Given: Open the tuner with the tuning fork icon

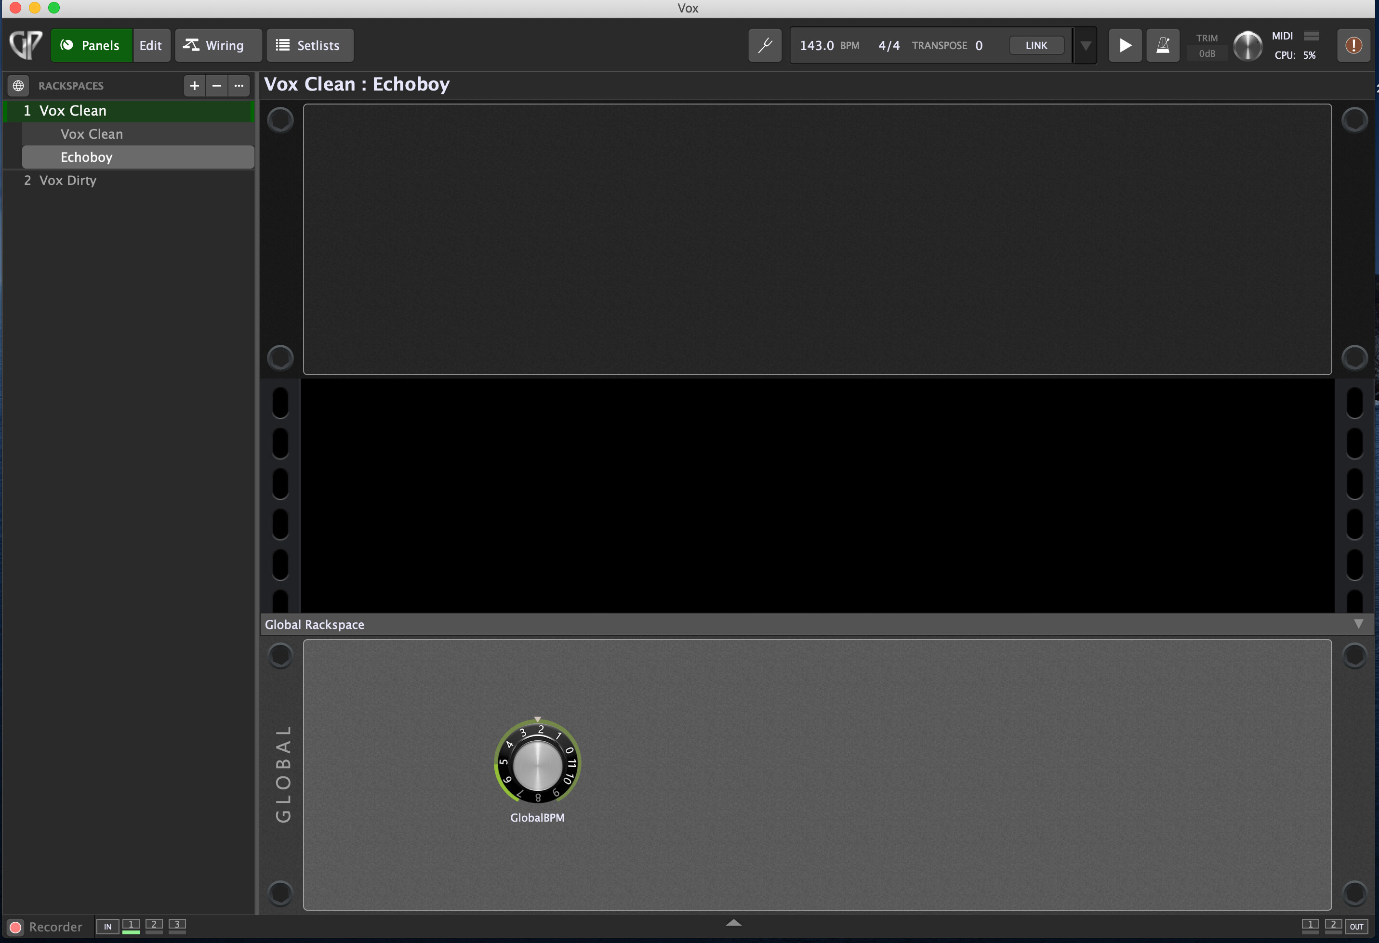Looking at the screenshot, I should pos(764,45).
